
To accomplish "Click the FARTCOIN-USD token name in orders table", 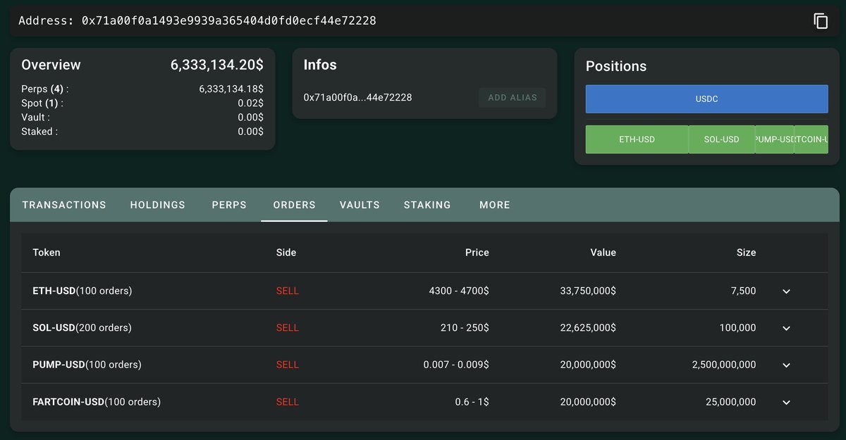I will [x=68, y=402].
